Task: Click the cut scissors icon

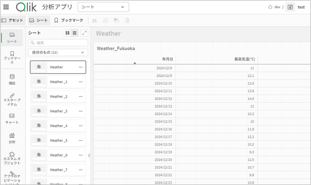Action: tap(94, 20)
